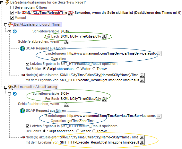182x149 pixels.
Task: Uncheck the 'Manuell' checkbox
Action: (12, 18)
